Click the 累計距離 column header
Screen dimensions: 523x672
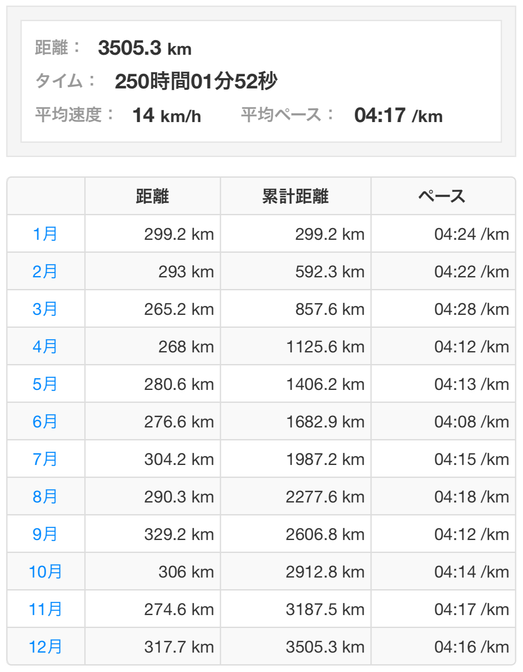click(295, 196)
